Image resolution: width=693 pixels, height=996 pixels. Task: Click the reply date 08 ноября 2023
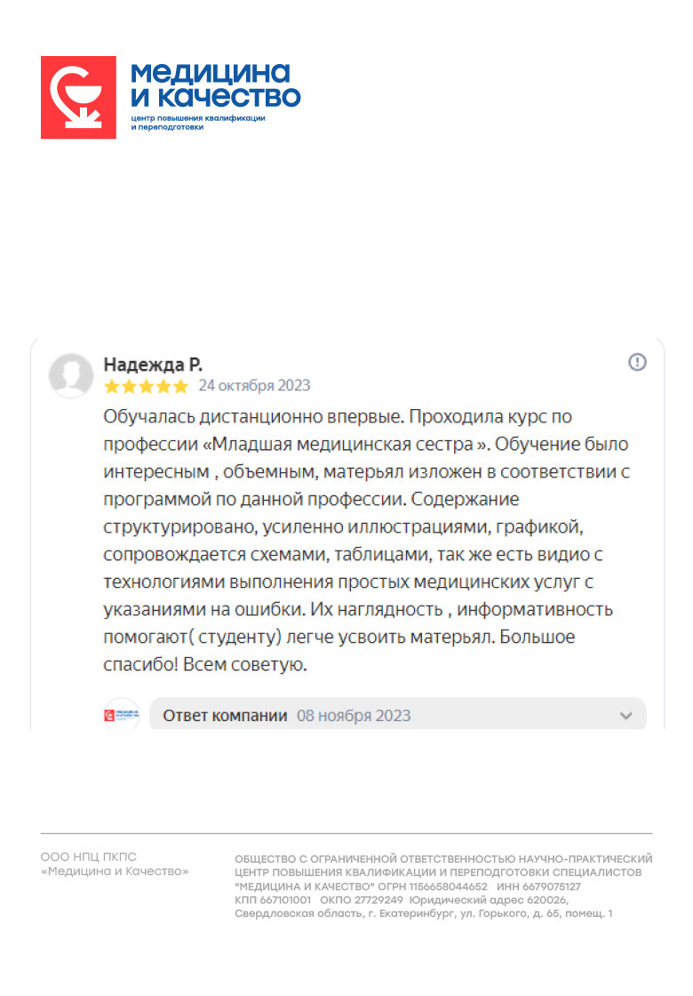[x=354, y=716]
